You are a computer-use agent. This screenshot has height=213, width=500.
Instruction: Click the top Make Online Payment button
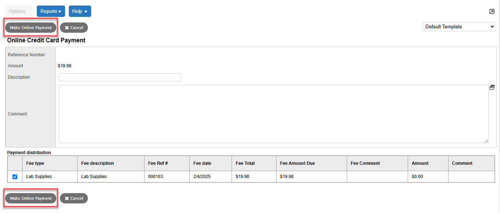pos(31,27)
